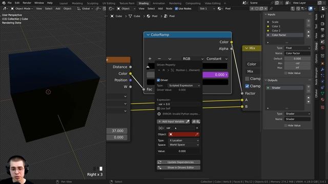Open the Render menu
The height and width of the screenshot is (184, 328).
tap(27, 3)
